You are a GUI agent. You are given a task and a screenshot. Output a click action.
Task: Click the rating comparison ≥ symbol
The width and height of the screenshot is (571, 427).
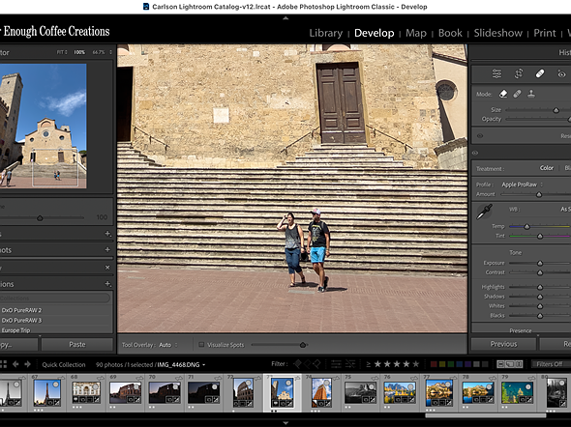click(x=368, y=364)
